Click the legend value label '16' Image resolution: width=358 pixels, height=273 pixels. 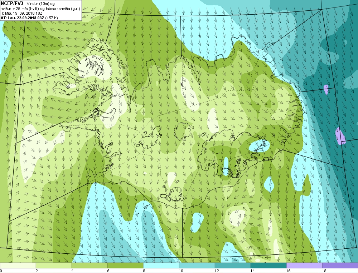pos(288,271)
